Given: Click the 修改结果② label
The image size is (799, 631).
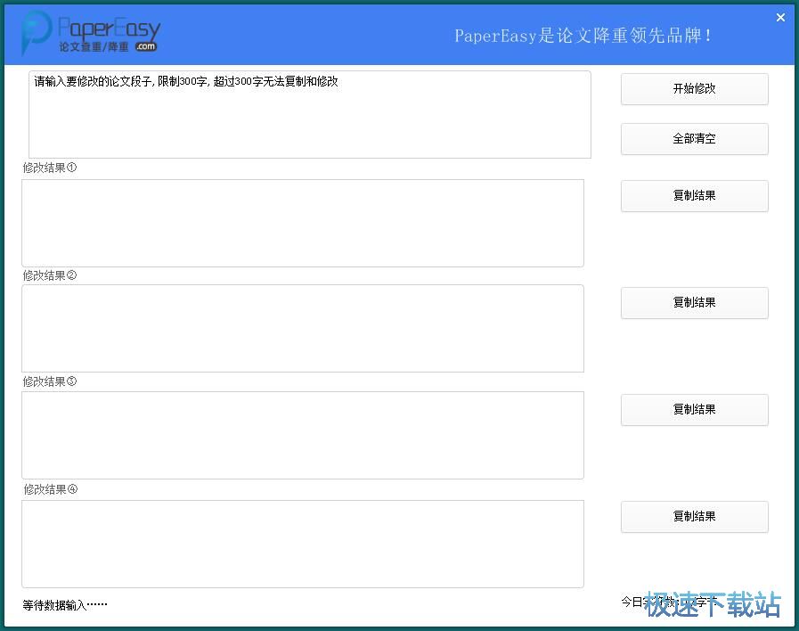Looking at the screenshot, I should (x=49, y=275).
